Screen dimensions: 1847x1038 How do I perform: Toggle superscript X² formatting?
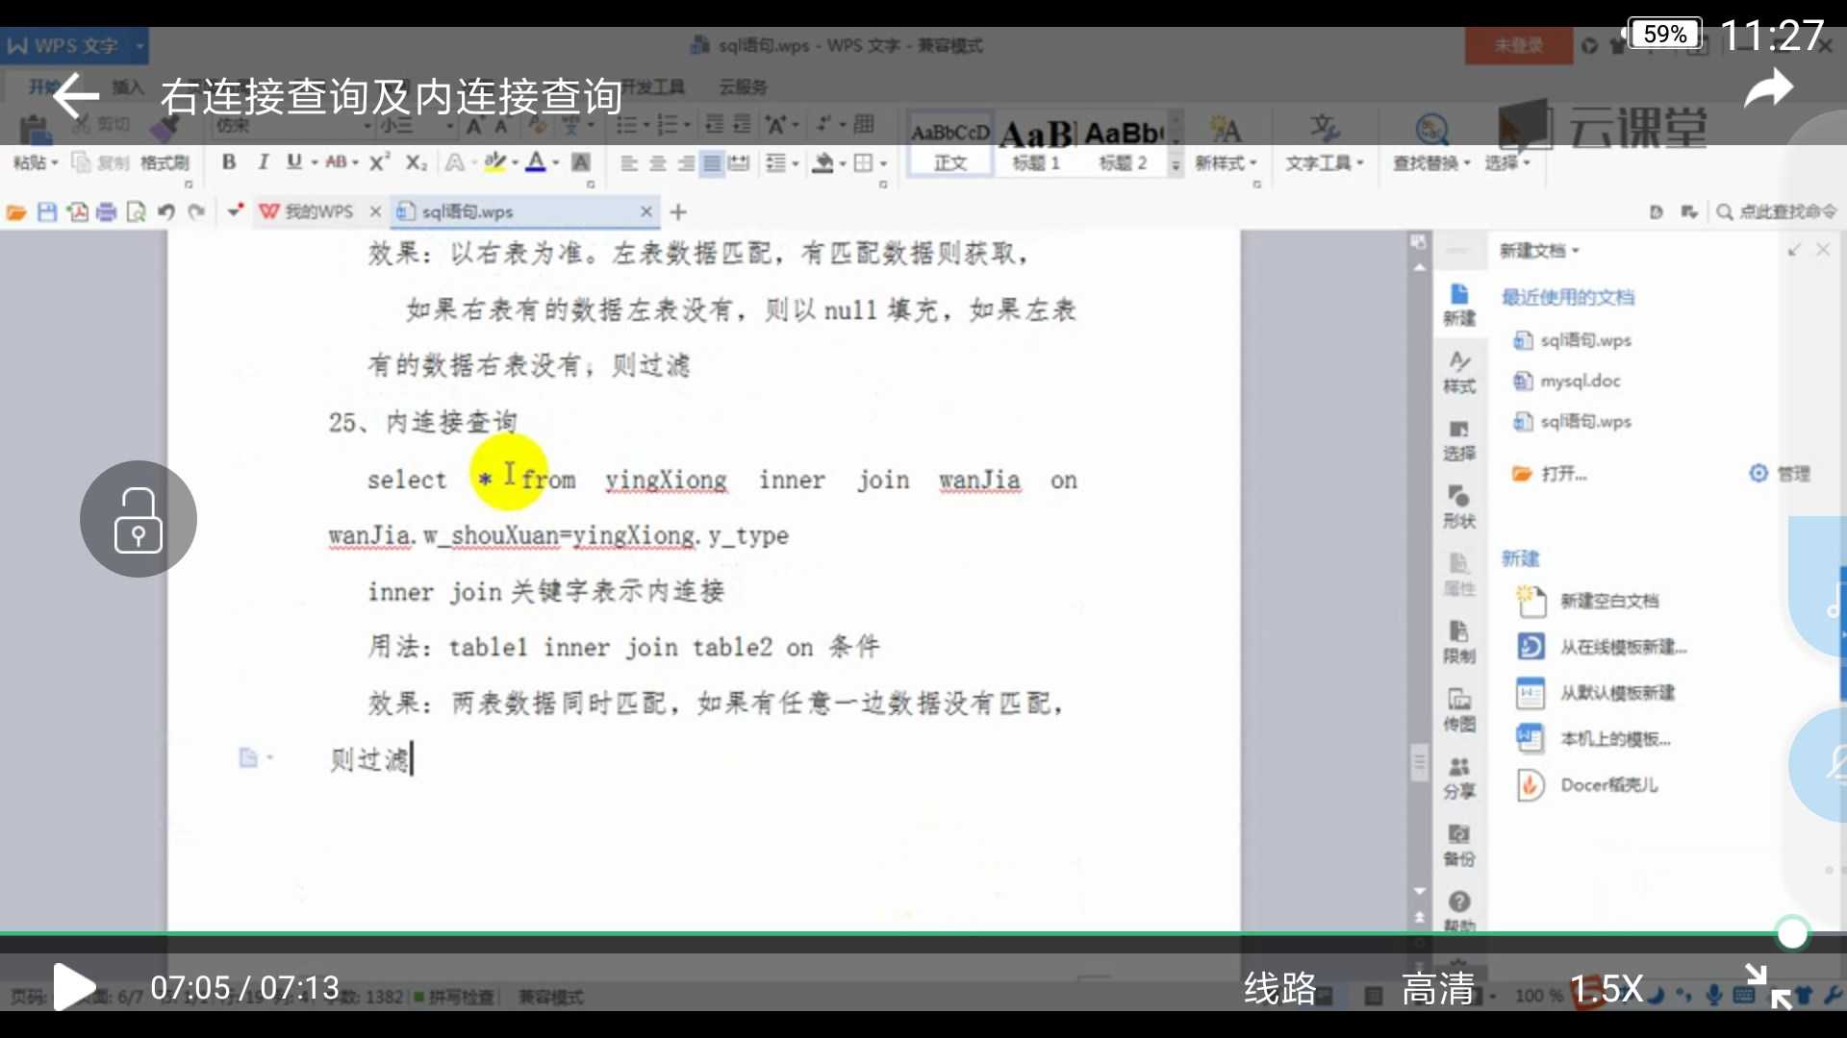pyautogui.click(x=379, y=161)
